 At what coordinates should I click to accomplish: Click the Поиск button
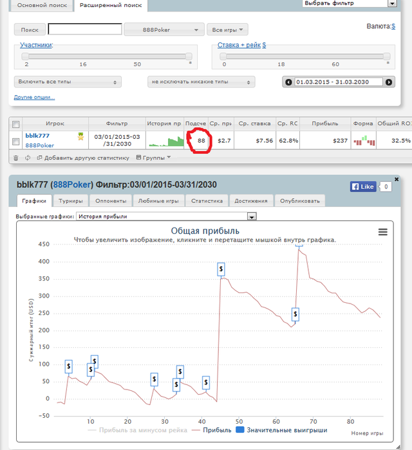pyautogui.click(x=30, y=30)
